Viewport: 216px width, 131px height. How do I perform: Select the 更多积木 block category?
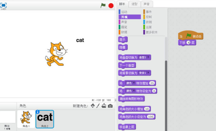click(151, 32)
